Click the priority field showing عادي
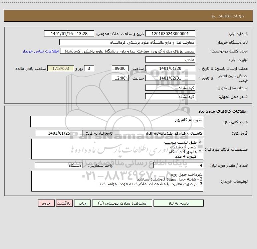This screenshot has height=249, width=257. 170,59
